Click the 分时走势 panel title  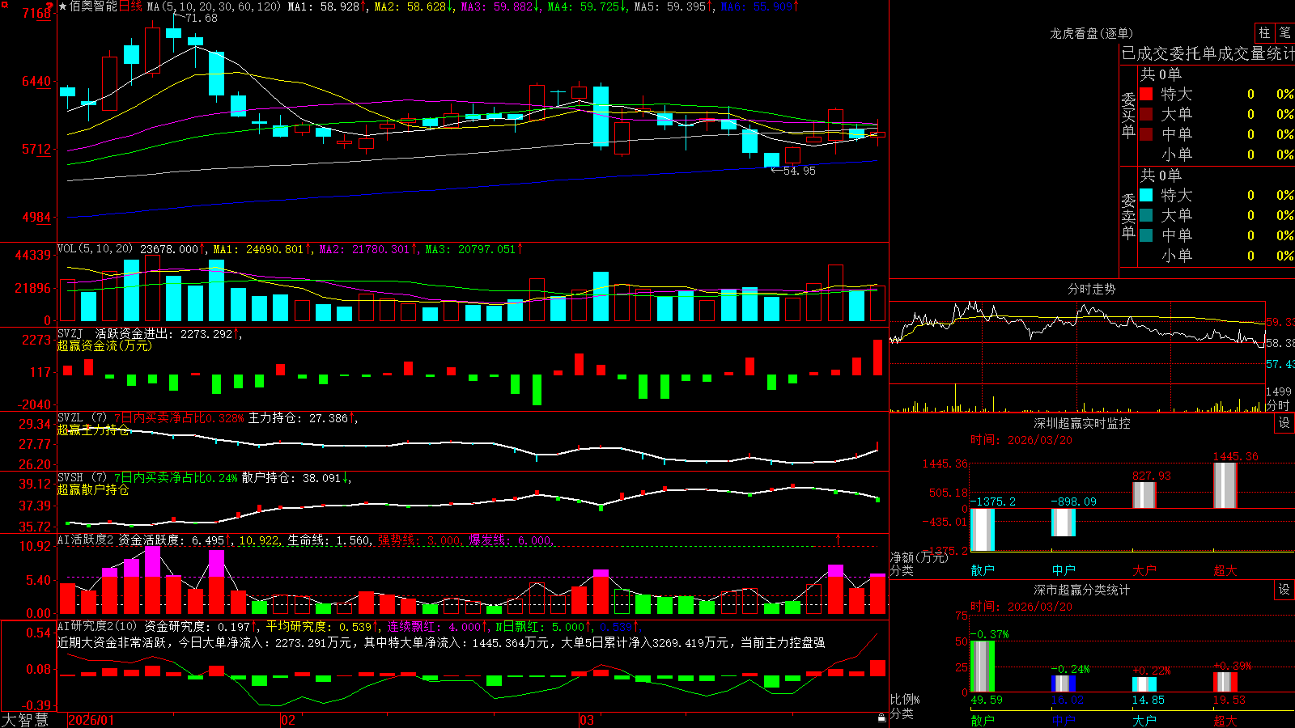pyautogui.click(x=1091, y=289)
